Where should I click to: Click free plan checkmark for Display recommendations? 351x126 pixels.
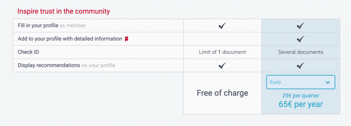222,65
